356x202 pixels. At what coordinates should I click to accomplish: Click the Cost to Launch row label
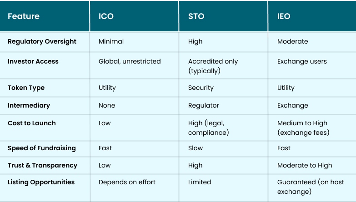32,123
